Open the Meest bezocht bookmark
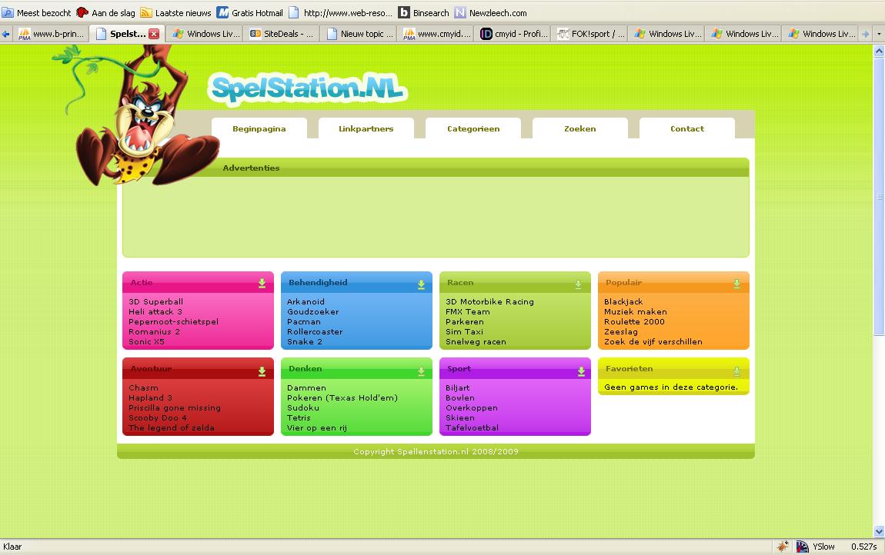The height and width of the screenshot is (555, 885). pyautogui.click(x=37, y=12)
